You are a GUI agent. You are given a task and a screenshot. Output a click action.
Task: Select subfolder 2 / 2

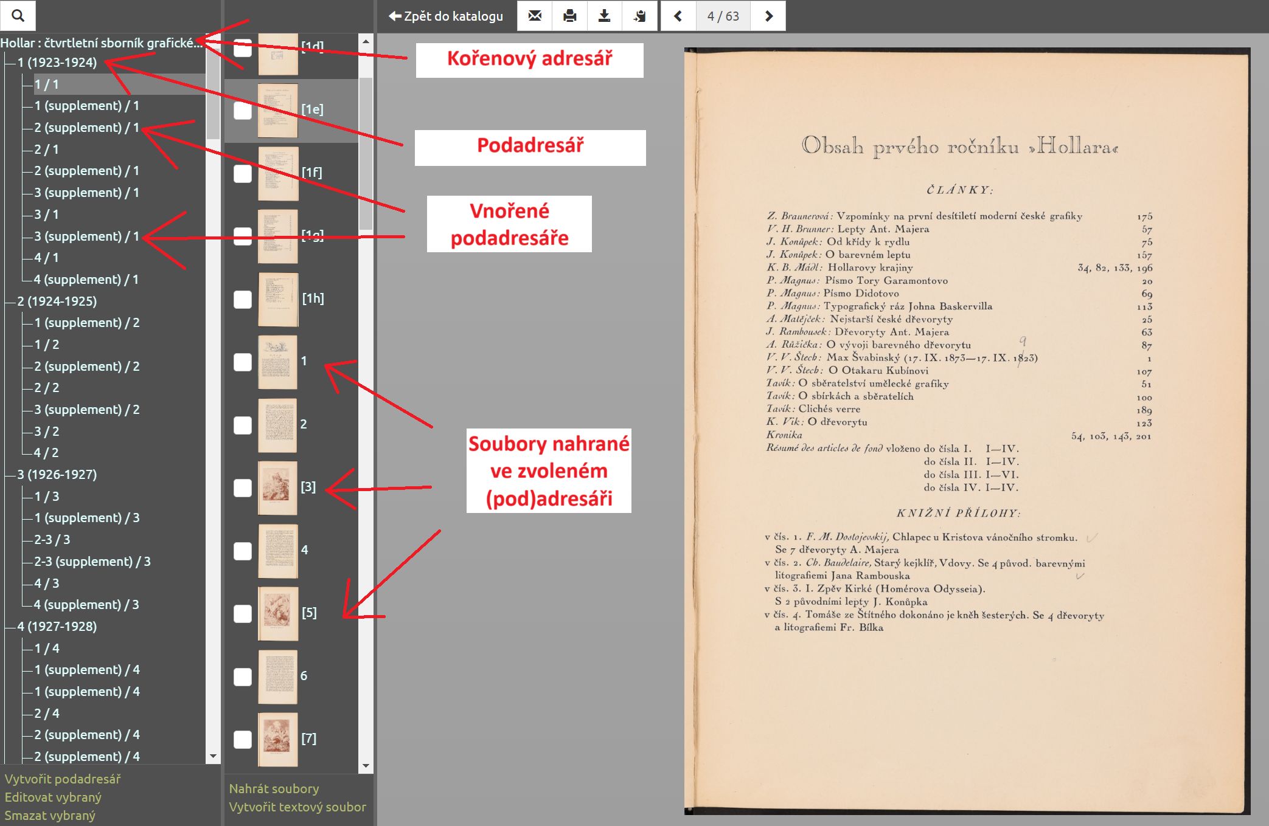point(47,388)
